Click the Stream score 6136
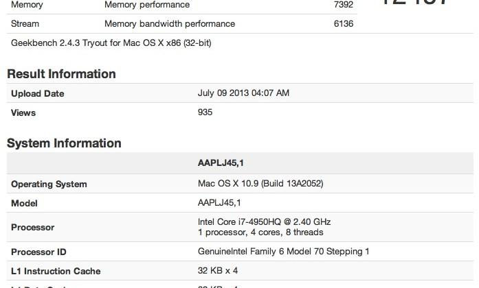479x288 pixels. click(344, 24)
